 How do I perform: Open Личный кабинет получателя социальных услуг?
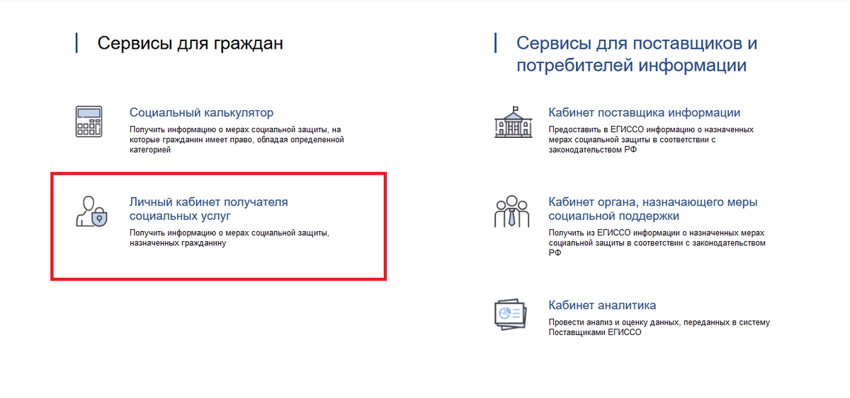pyautogui.click(x=209, y=209)
